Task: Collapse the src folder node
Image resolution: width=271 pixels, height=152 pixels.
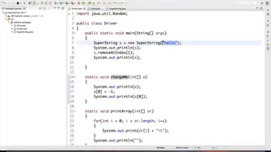Action: (x=6, y=19)
